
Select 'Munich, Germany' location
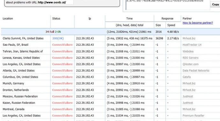pyautogui.click(x=13, y=83)
